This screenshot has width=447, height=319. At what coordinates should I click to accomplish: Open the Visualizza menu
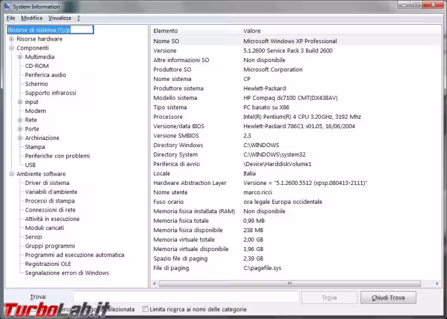pos(60,18)
